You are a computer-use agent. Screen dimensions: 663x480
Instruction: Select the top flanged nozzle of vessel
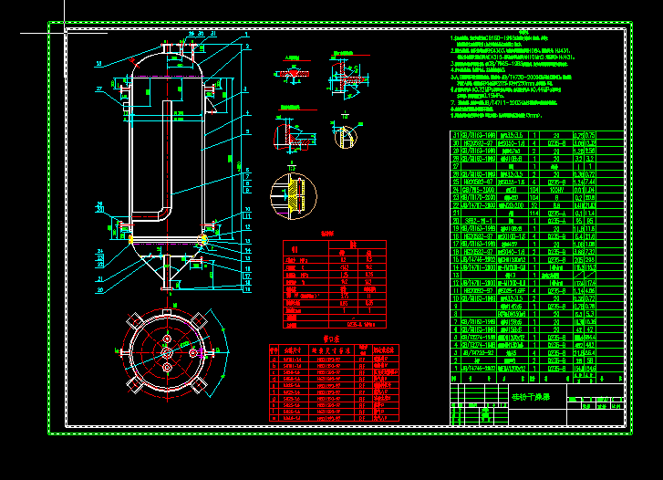tap(167, 47)
